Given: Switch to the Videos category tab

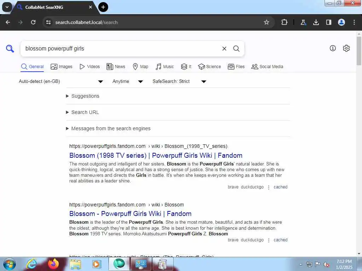Looking at the screenshot, I should point(89,67).
